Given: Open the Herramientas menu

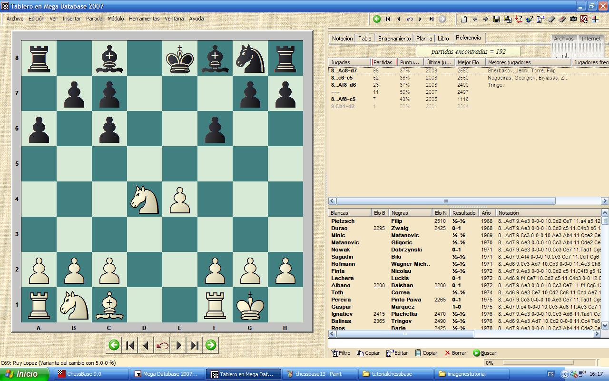Looking at the screenshot, I should click(x=144, y=19).
